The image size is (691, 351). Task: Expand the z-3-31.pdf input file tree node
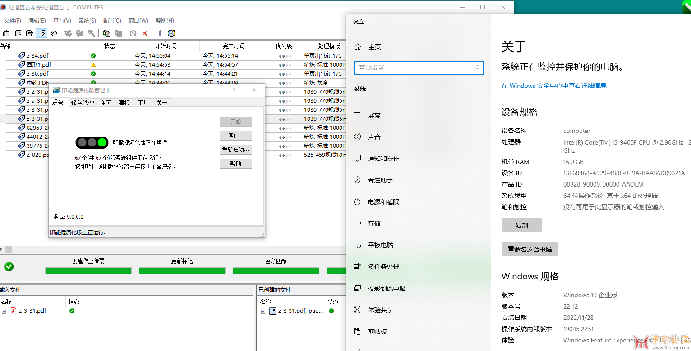4,311
